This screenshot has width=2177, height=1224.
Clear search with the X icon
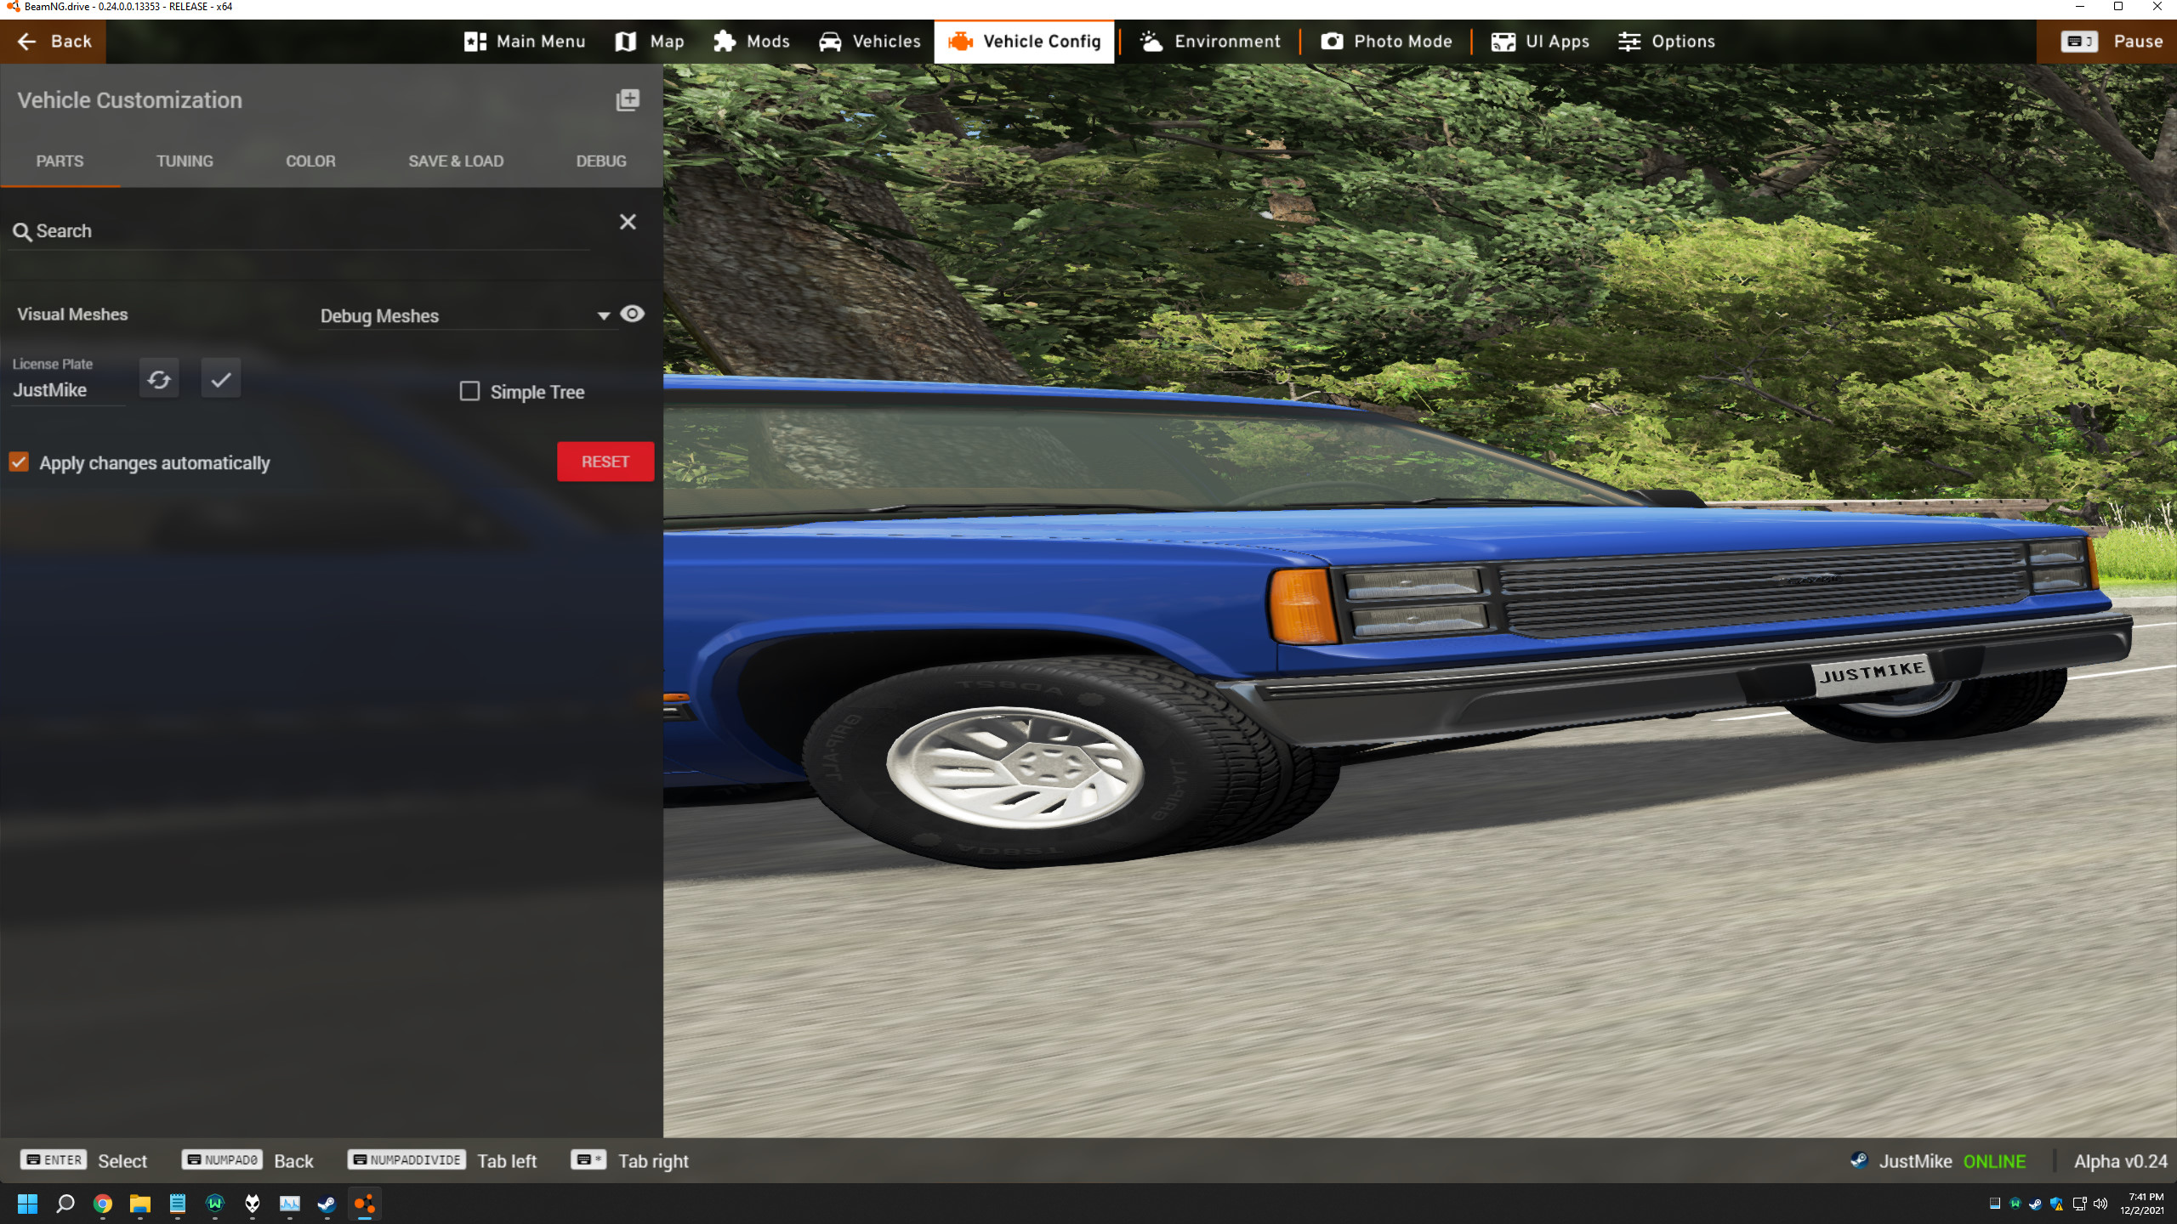coord(628,222)
